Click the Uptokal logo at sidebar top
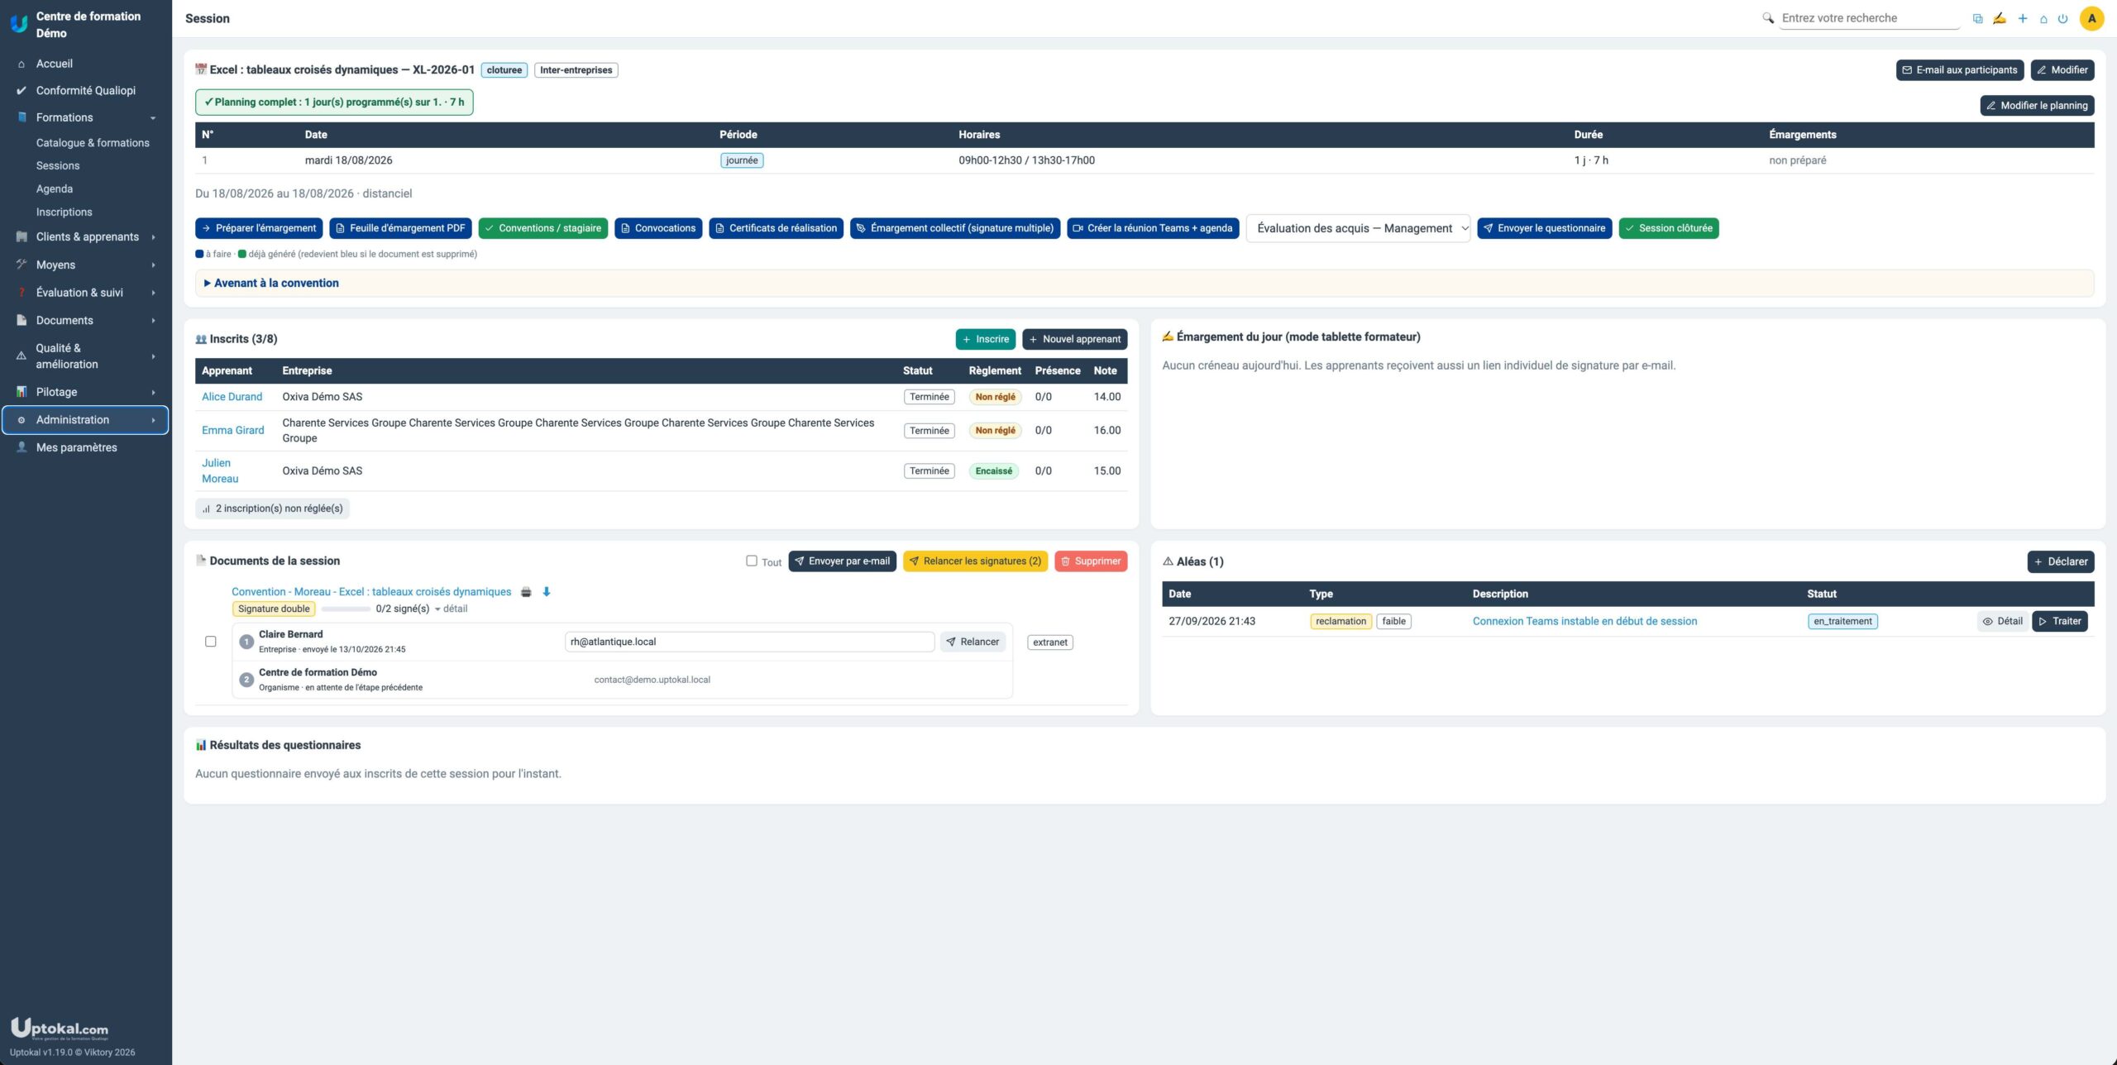 [18, 24]
